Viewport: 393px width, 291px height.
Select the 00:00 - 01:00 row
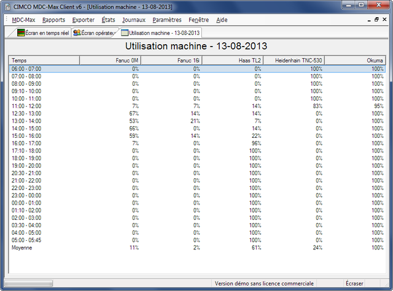[197, 203]
